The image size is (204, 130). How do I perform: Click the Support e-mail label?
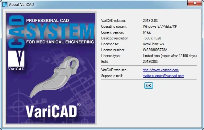point(112,76)
